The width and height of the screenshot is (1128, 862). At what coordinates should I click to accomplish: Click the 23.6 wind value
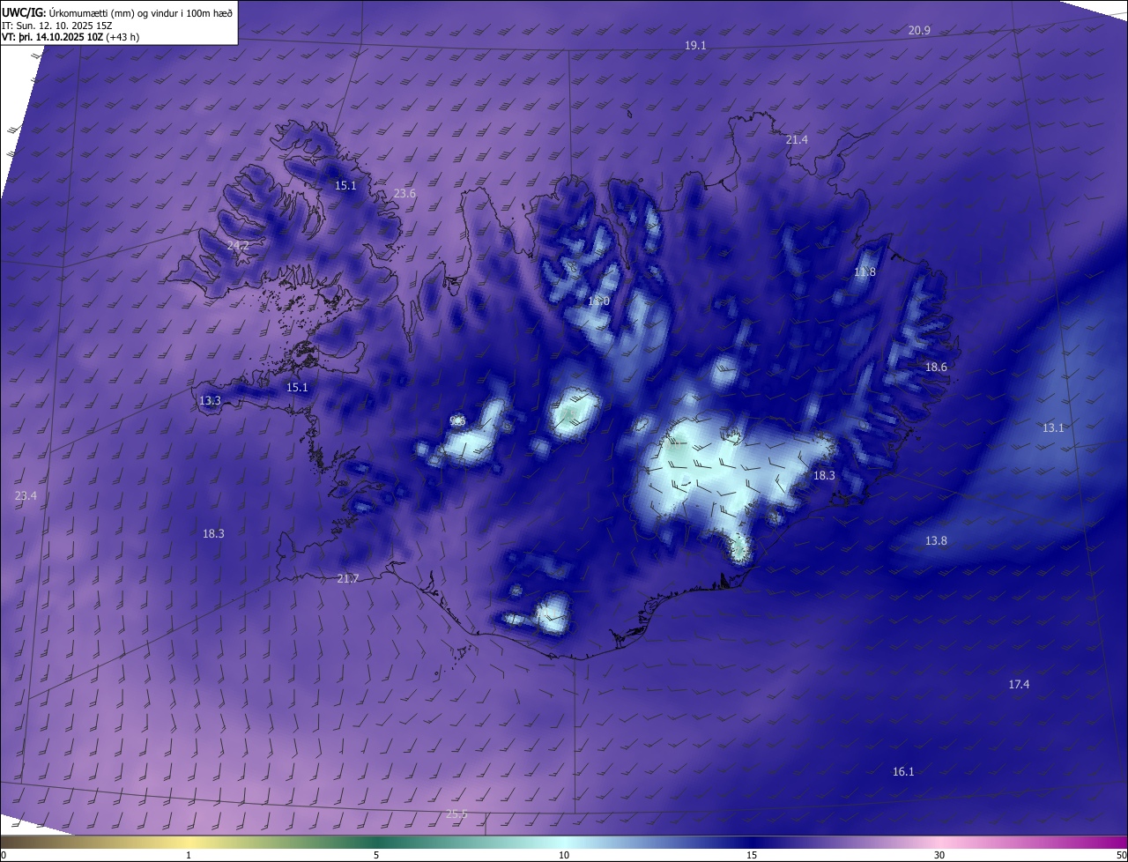[404, 193]
